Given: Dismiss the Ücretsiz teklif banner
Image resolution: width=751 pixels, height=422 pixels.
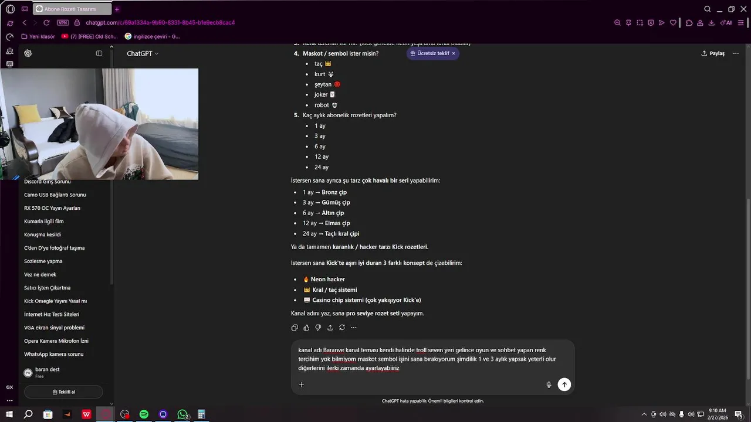Looking at the screenshot, I should [454, 53].
